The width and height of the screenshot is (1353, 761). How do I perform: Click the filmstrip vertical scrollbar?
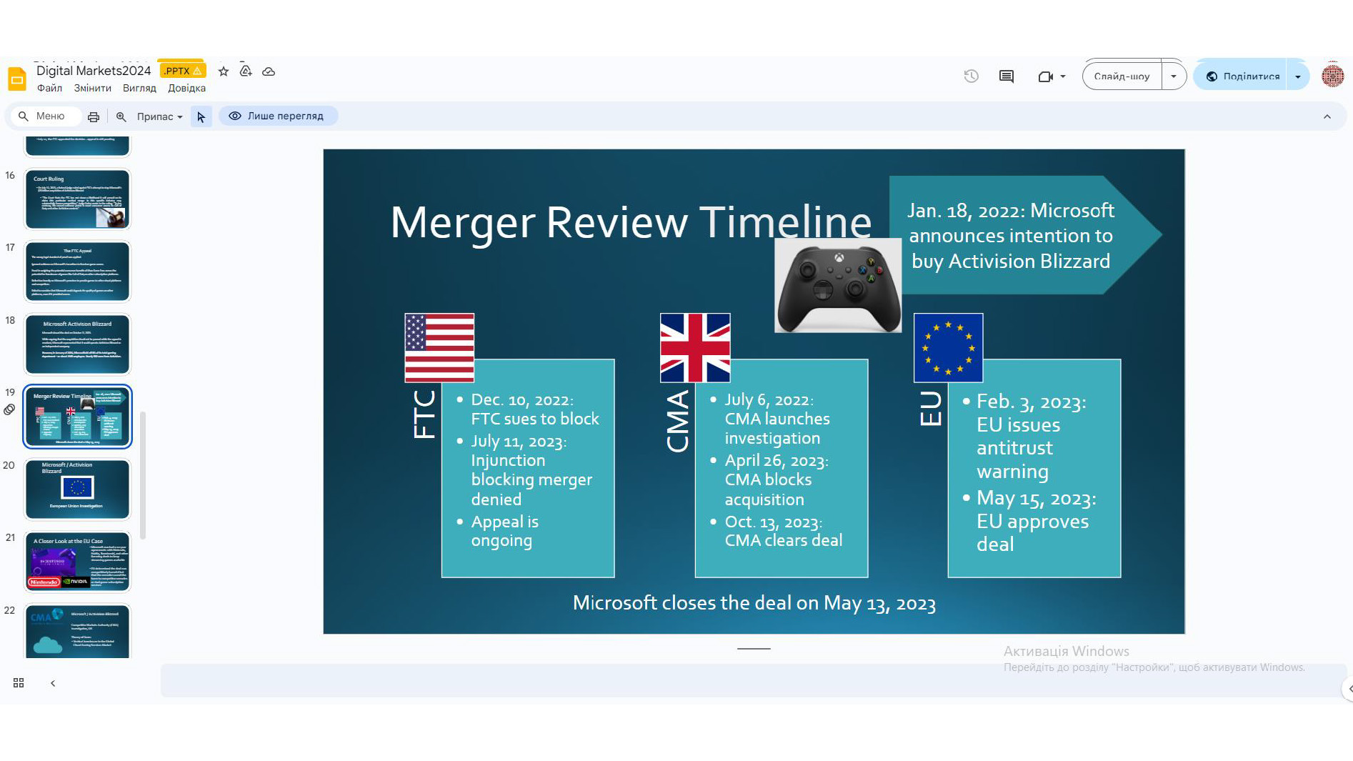point(143,475)
